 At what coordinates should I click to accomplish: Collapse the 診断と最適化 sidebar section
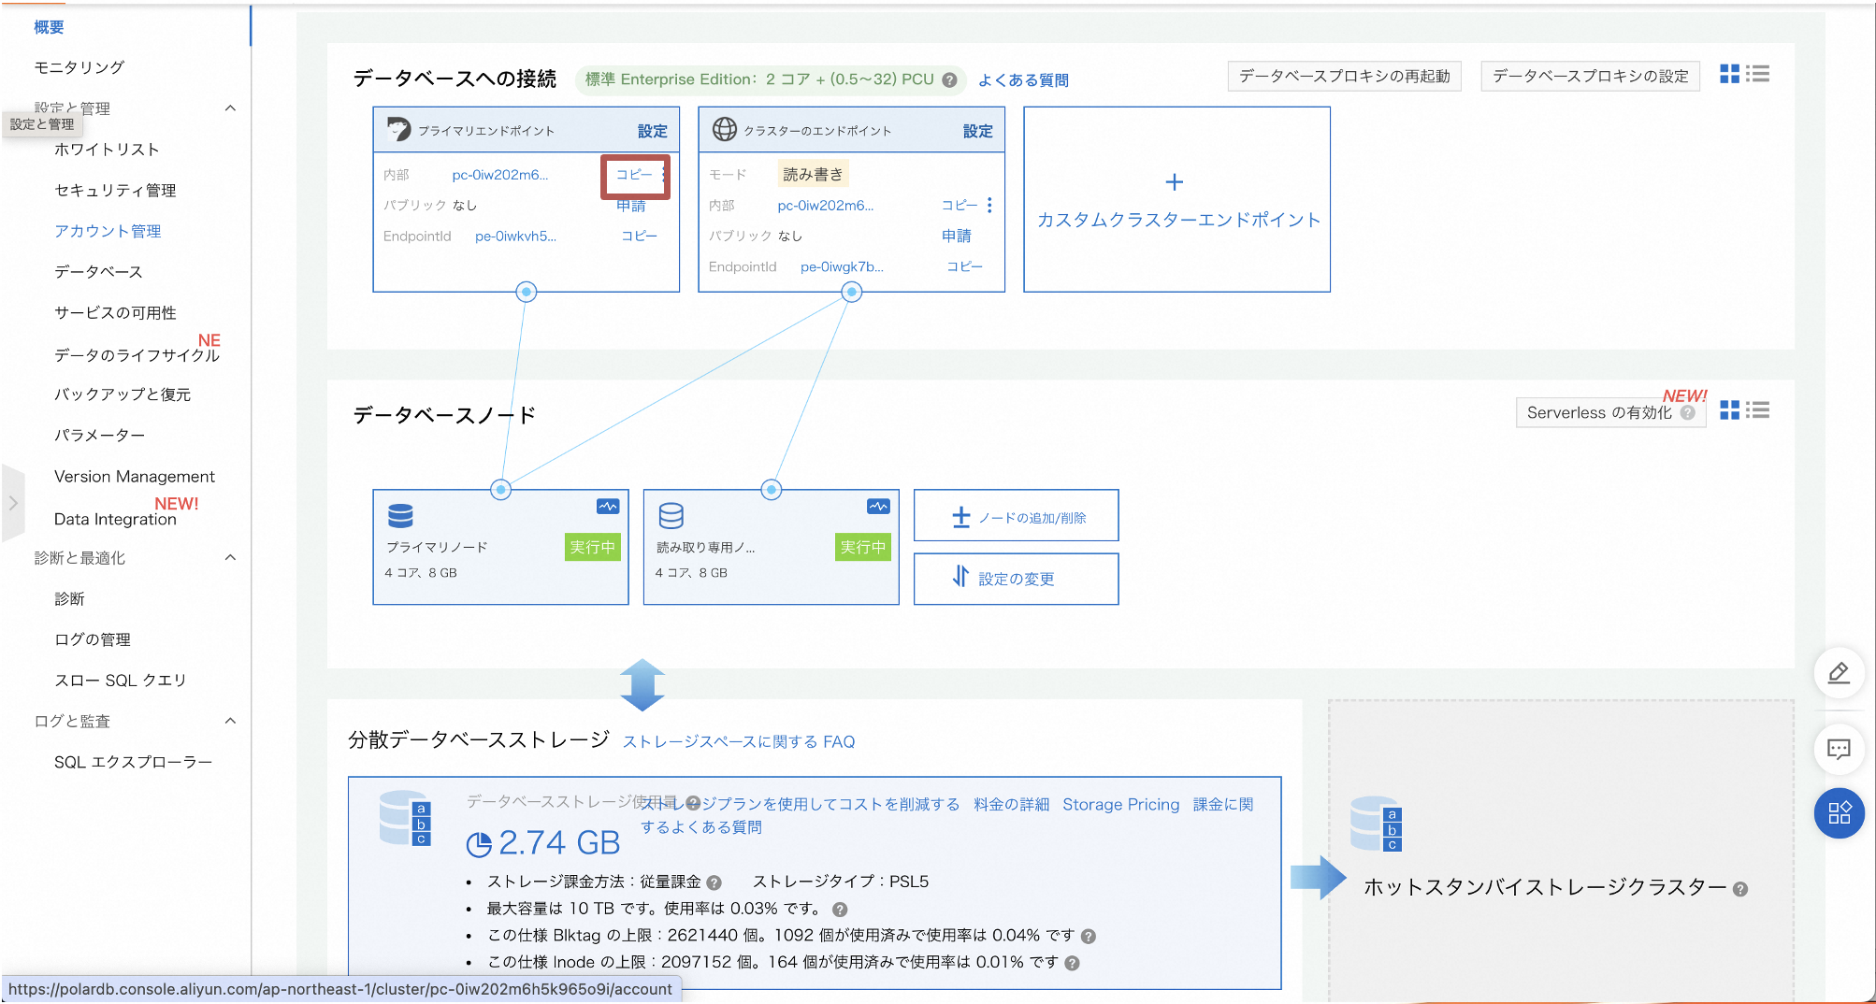click(231, 557)
